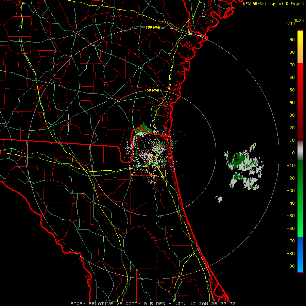This screenshot has height=306, width=306.
Task: Click the NEXLAB-College of DuPage title text
Action: tap(273, 4)
